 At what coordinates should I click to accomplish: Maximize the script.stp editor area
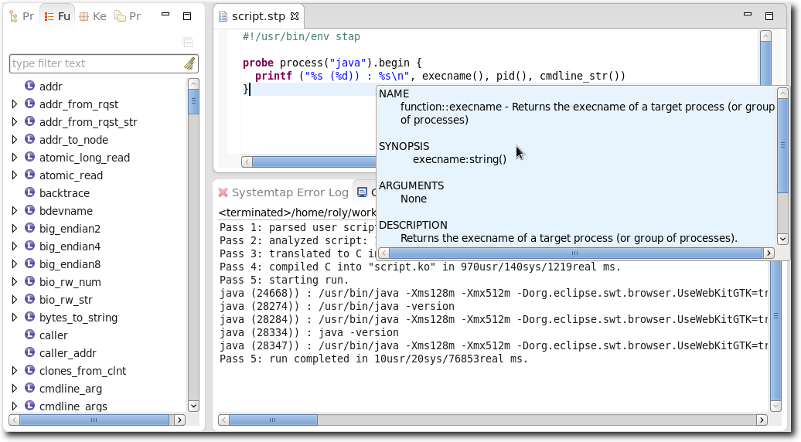[769, 15]
